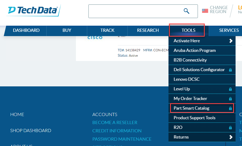Select Lenovo DCSC menu entry
Viewport: 242px width, 146px height.
click(x=202, y=79)
